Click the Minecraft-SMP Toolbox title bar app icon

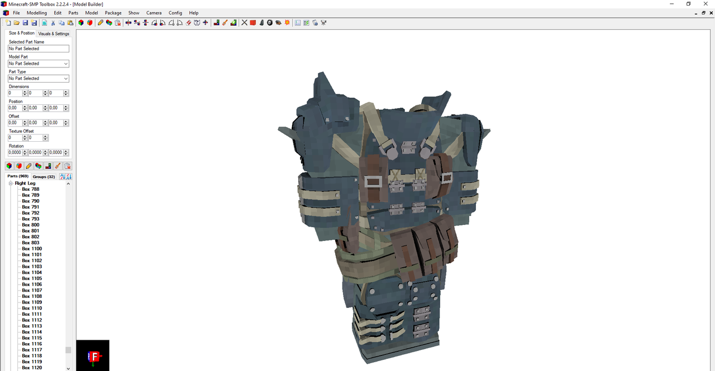click(4, 4)
